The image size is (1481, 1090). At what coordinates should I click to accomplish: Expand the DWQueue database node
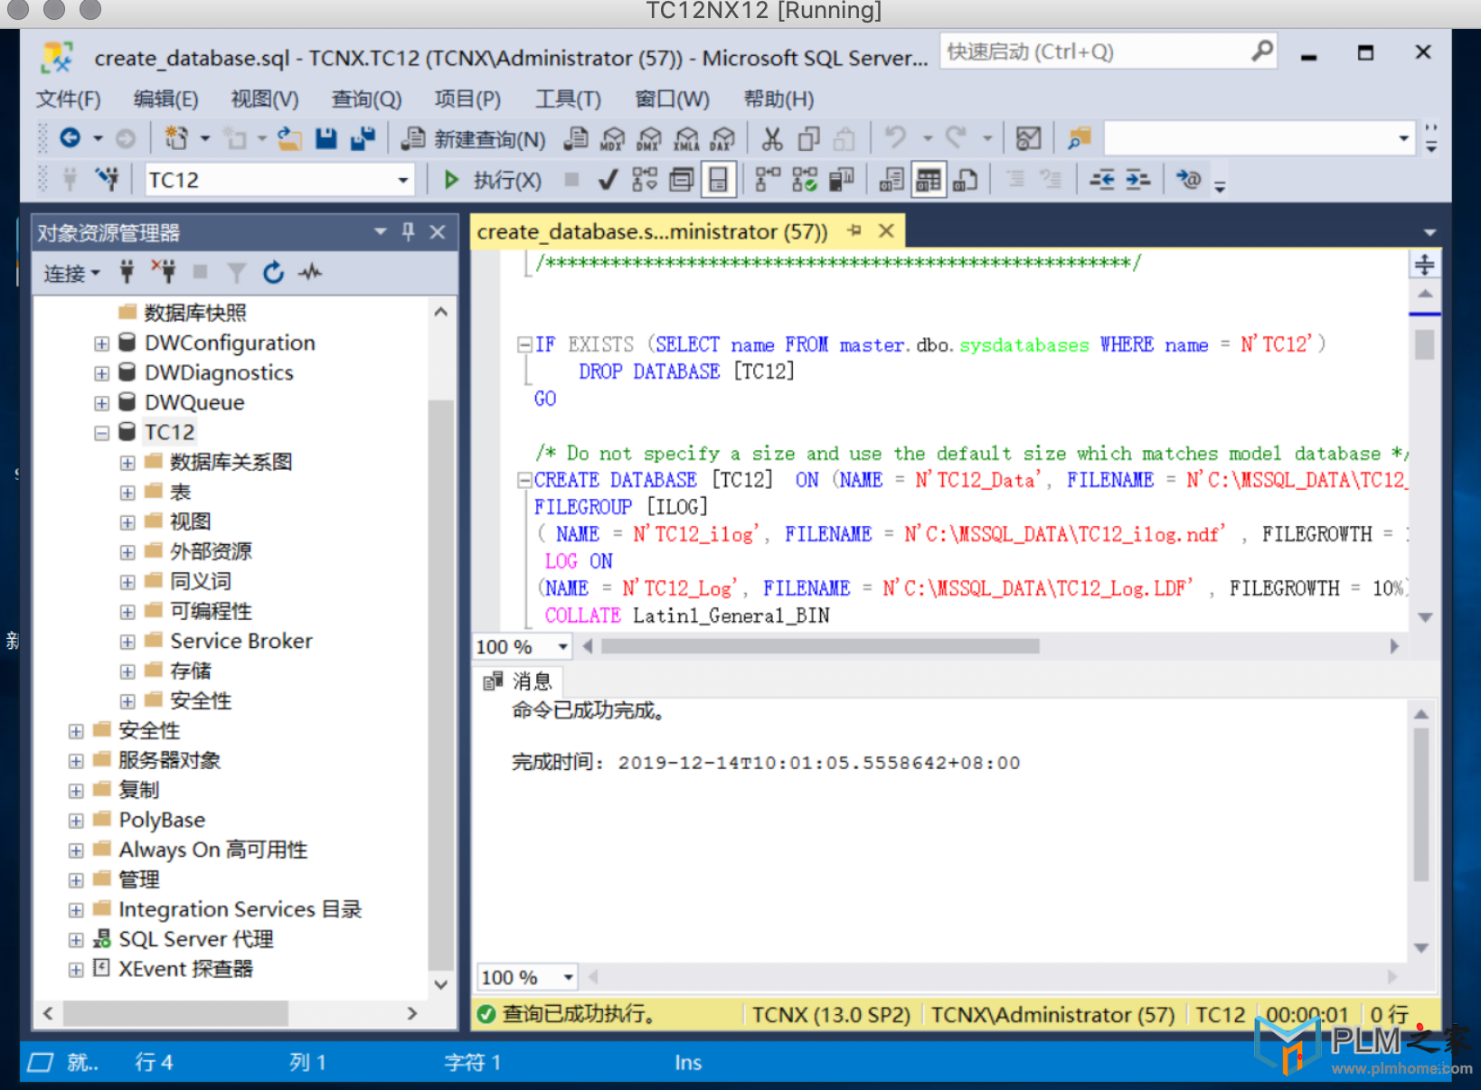(x=101, y=403)
